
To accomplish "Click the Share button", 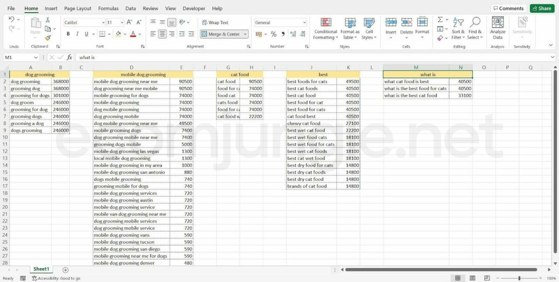I will [542, 8].
